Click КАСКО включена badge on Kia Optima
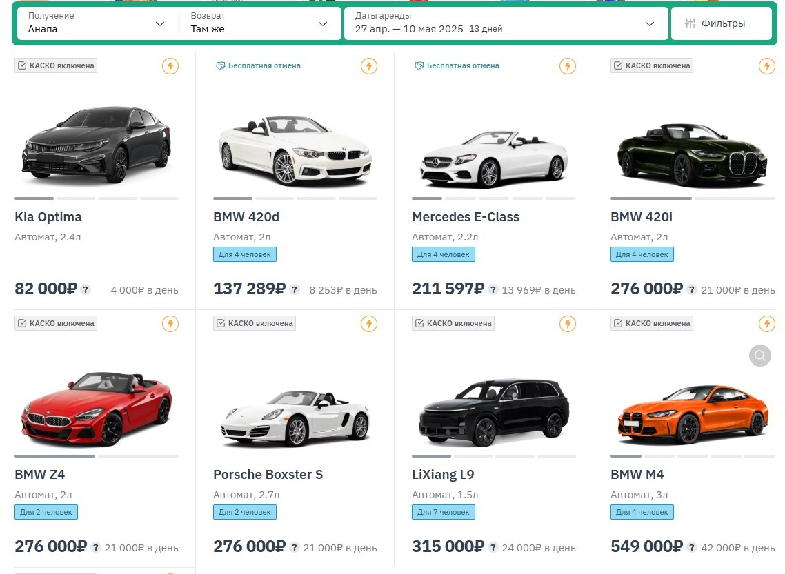Image resolution: width=785 pixels, height=574 pixels. 56,65
